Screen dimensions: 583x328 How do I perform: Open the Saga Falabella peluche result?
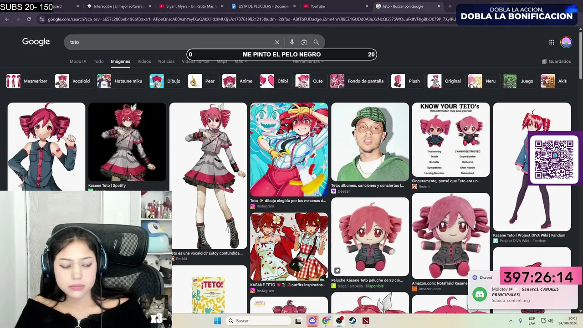pyautogui.click(x=370, y=243)
